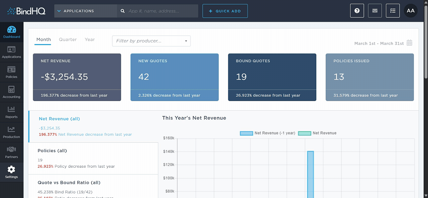Select the Policies (all) metric

(x=93, y=159)
